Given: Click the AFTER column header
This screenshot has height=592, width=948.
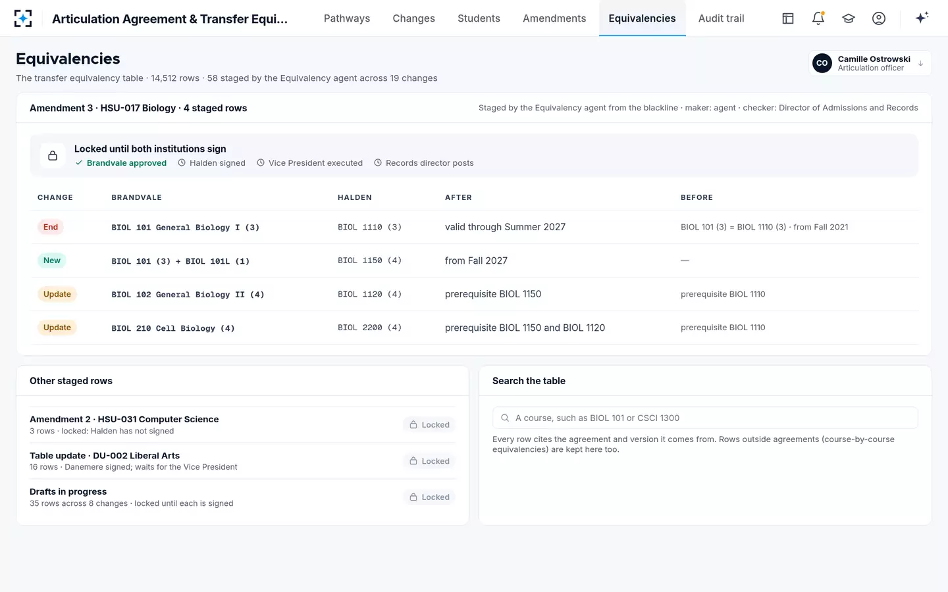Looking at the screenshot, I should 458,197.
